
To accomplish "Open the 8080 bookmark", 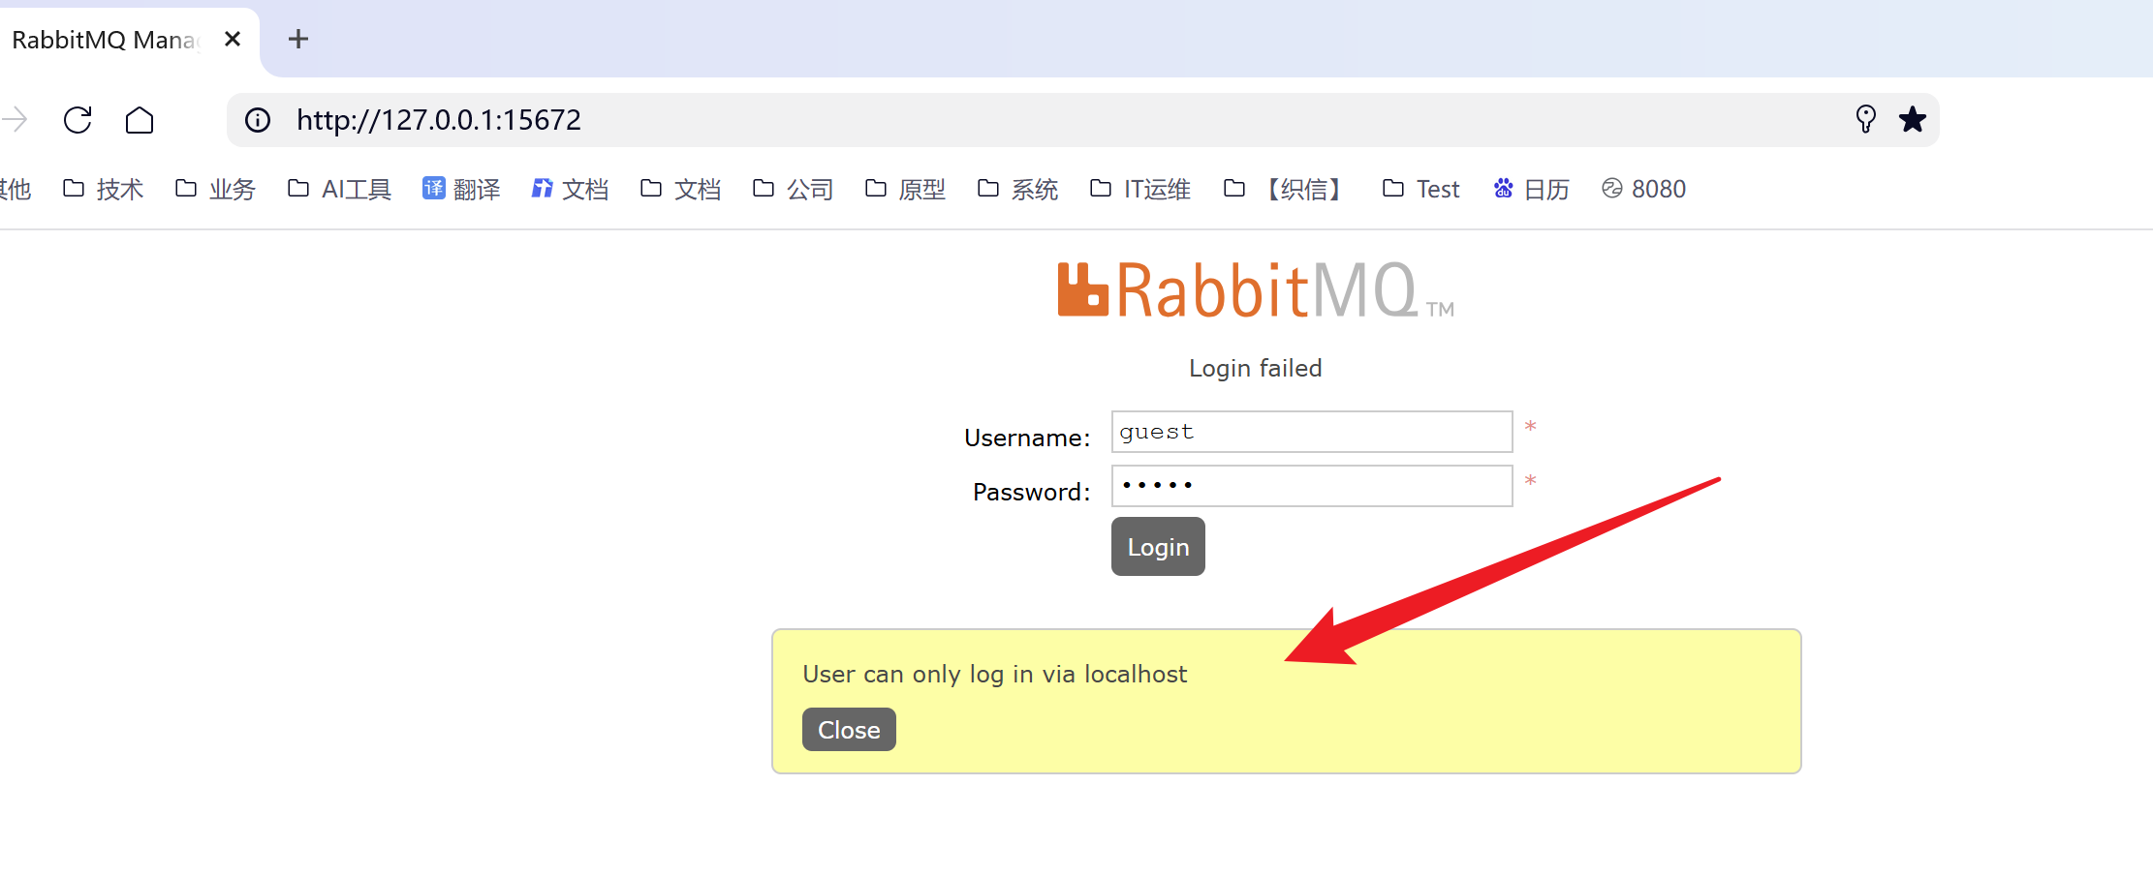I will tap(1643, 189).
